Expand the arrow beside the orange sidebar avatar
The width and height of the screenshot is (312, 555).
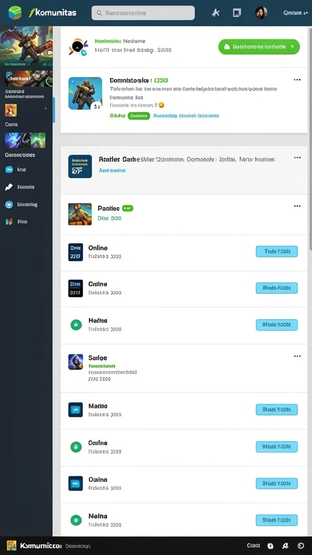pos(45,108)
